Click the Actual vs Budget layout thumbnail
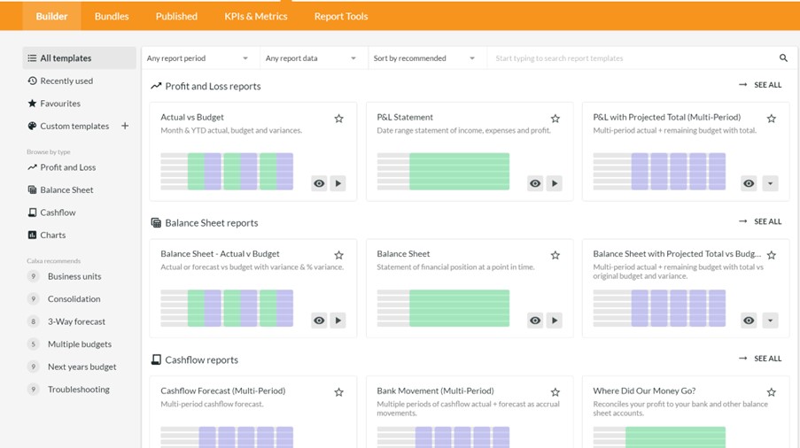800x448 pixels. tap(227, 171)
